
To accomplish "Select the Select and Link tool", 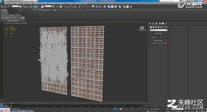I will pos(2,7).
